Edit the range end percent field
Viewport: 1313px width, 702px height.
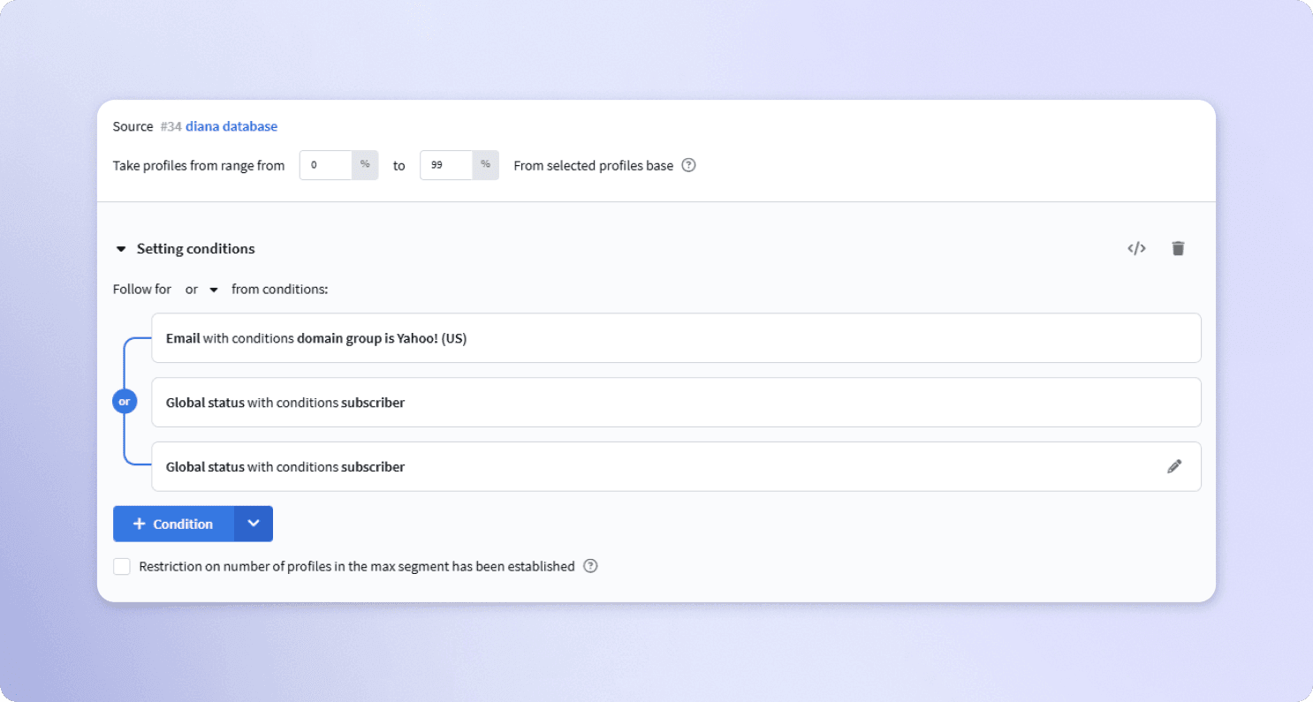(x=446, y=165)
